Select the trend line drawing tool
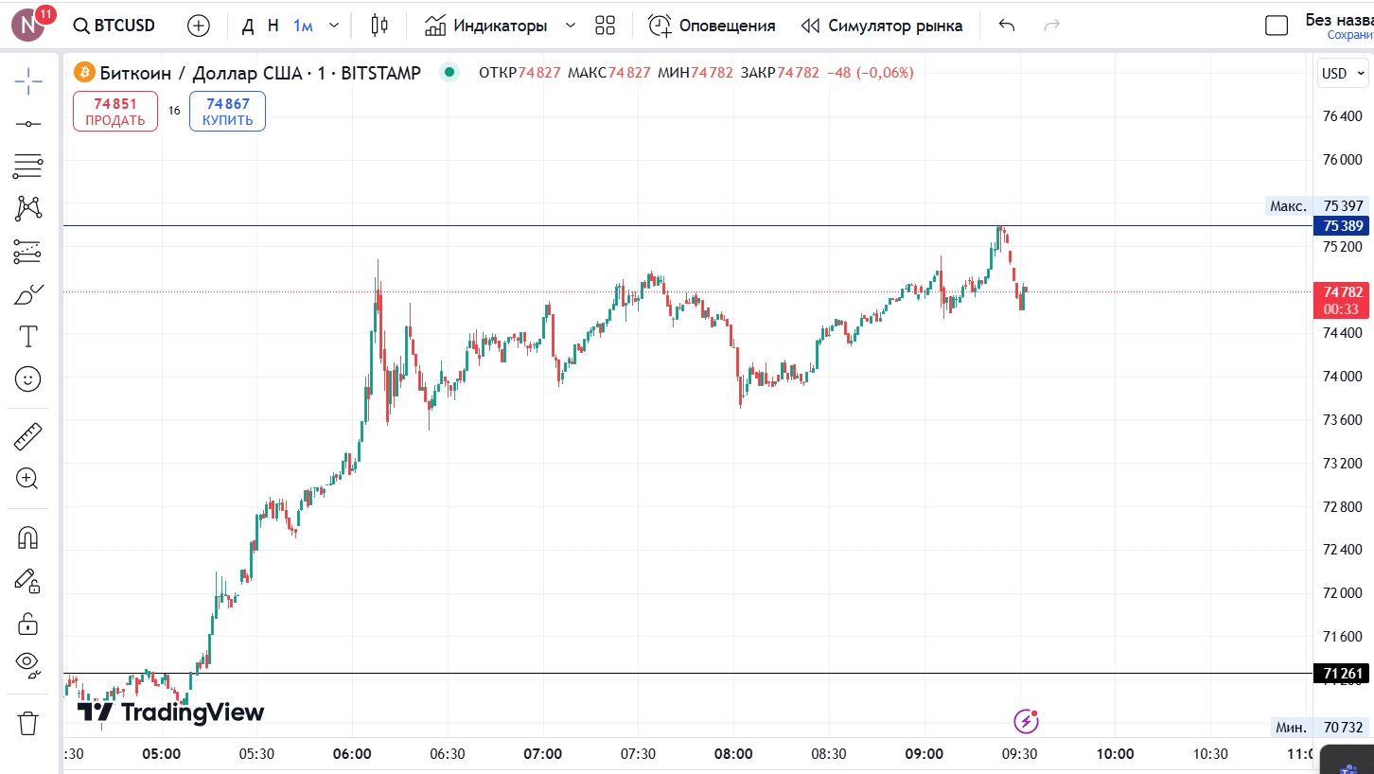The image size is (1374, 774). (x=28, y=124)
